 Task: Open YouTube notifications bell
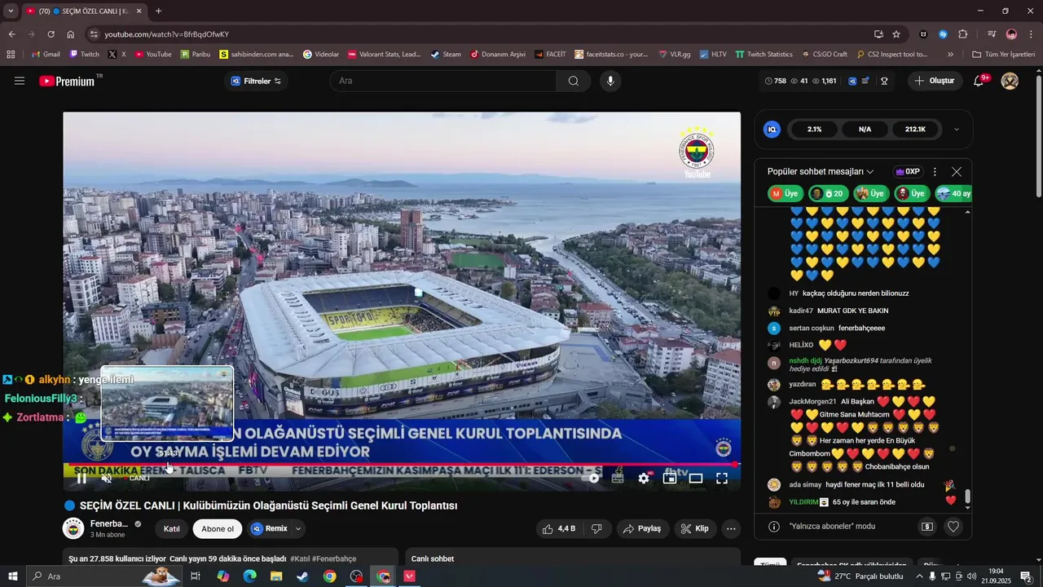pos(980,81)
